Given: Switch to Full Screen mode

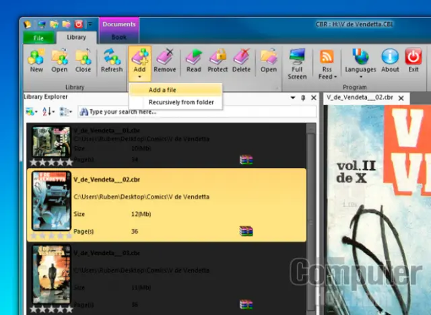Looking at the screenshot, I should (x=297, y=62).
